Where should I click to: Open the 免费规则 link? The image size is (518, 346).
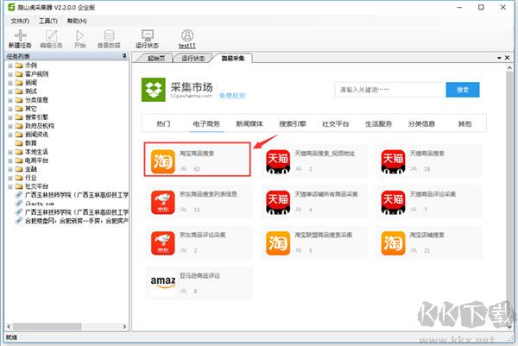point(232,96)
